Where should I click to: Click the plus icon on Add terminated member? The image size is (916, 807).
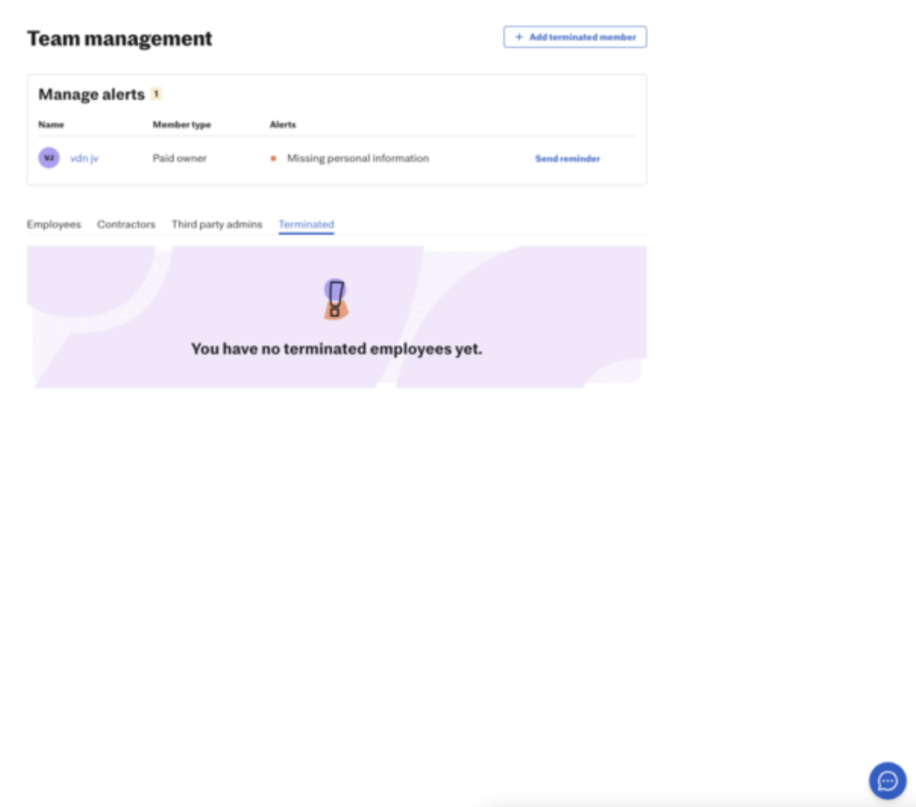[519, 38]
